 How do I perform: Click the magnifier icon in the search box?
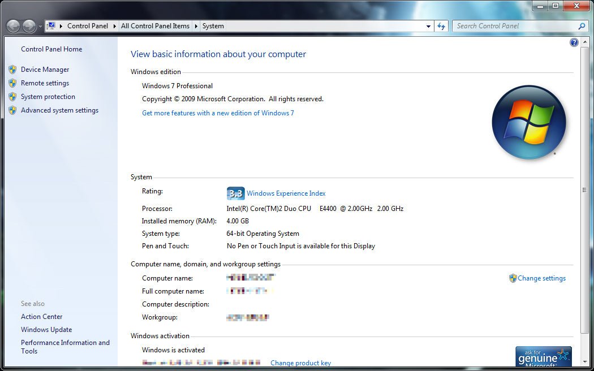(582, 26)
